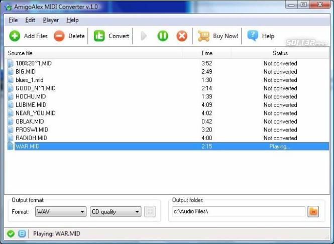Viewport: 334px width, 244px height.
Task: Click the Status column header
Action: tap(280, 53)
